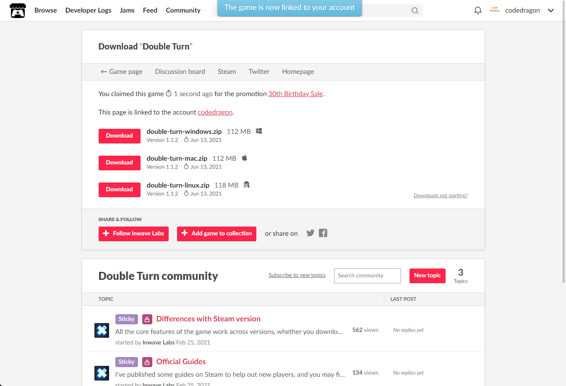Click Add game to collection
The image size is (566, 386).
216,234
